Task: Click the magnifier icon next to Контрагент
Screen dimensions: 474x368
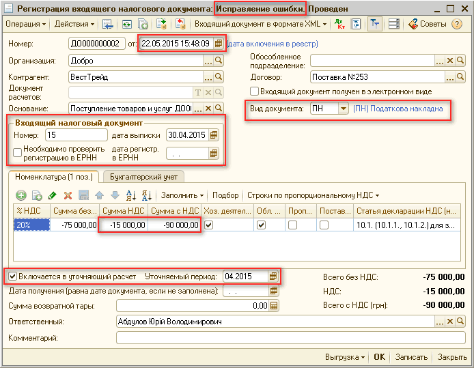Action: [x=219, y=77]
